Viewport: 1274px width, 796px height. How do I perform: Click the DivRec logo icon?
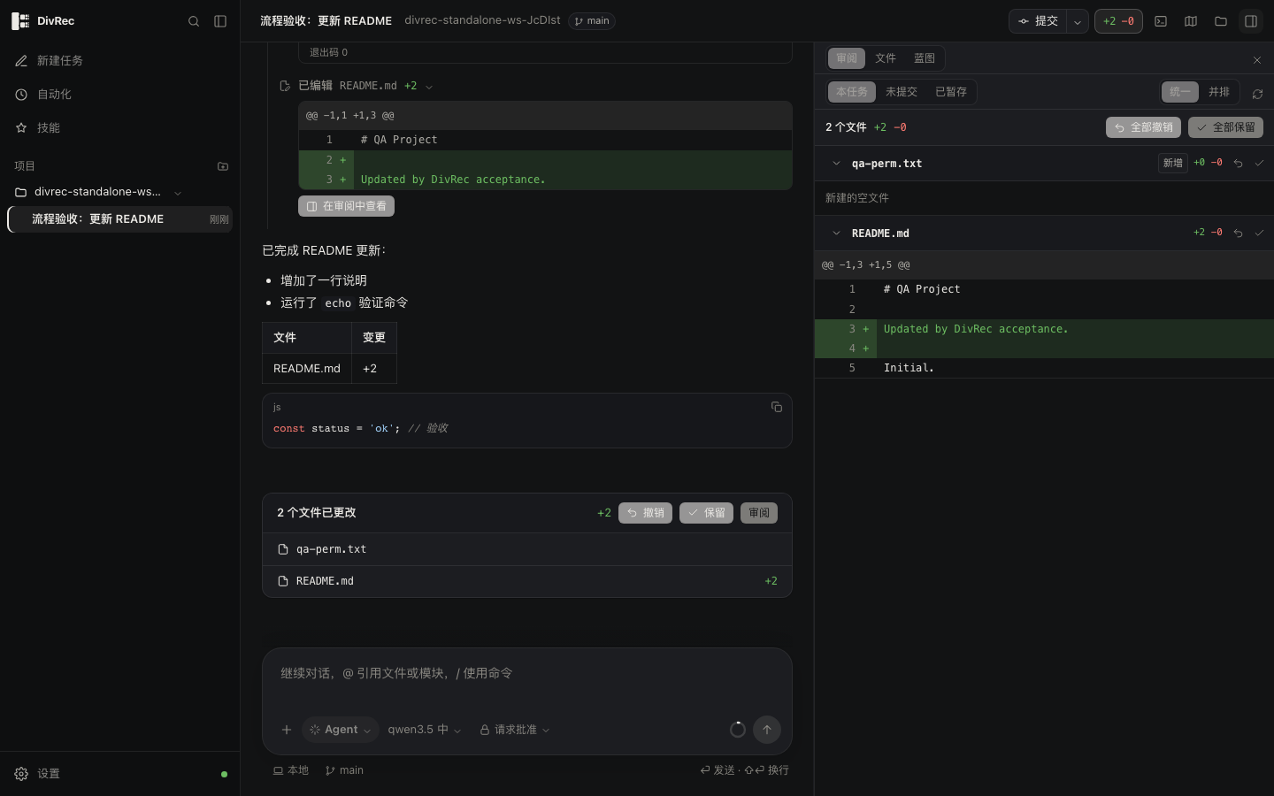tap(20, 21)
